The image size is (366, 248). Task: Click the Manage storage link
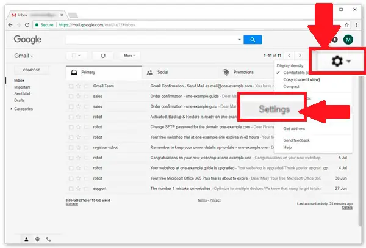coord(71,204)
